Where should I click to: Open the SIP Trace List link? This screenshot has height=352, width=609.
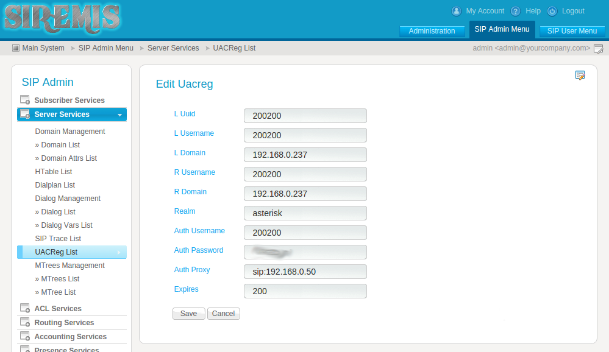tap(58, 239)
